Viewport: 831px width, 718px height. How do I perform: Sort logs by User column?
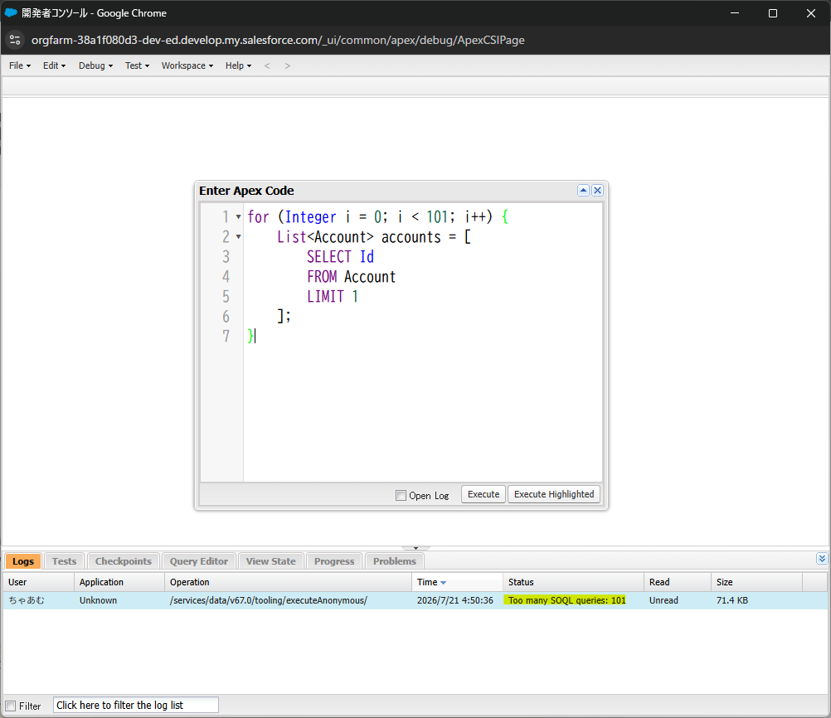(x=39, y=582)
